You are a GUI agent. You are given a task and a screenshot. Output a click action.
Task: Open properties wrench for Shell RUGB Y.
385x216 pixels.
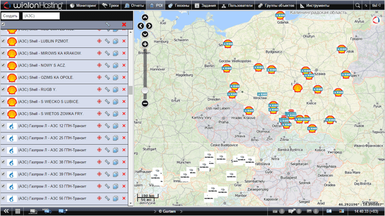click(107, 89)
